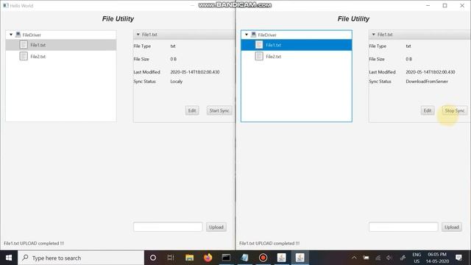The width and height of the screenshot is (471, 265).
Task: Show hidden system tray icons
Action: [354, 258]
